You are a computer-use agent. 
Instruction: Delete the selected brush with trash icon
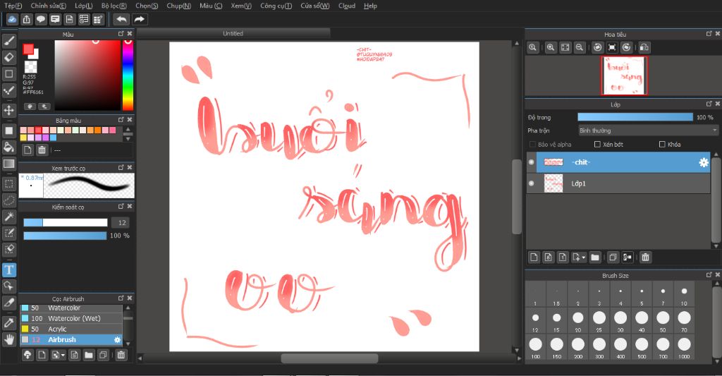click(x=121, y=355)
